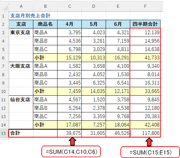Click value 6,798 in row 5

coord(69,49)
